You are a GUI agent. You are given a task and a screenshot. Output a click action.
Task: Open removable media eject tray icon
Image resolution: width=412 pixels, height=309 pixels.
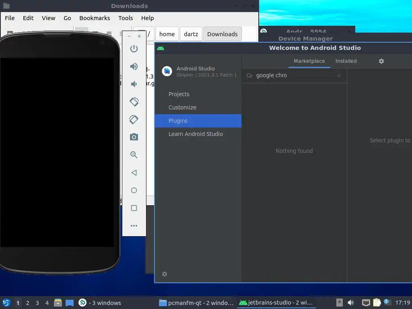(340, 303)
